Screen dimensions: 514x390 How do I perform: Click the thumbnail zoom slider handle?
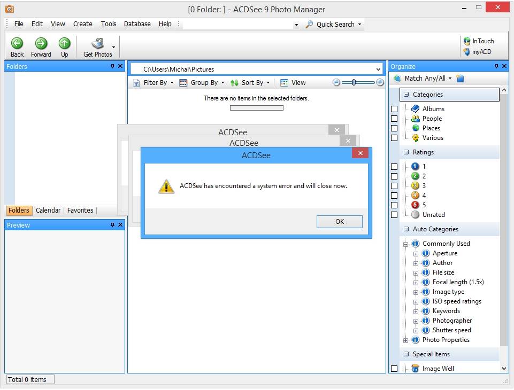click(x=354, y=82)
